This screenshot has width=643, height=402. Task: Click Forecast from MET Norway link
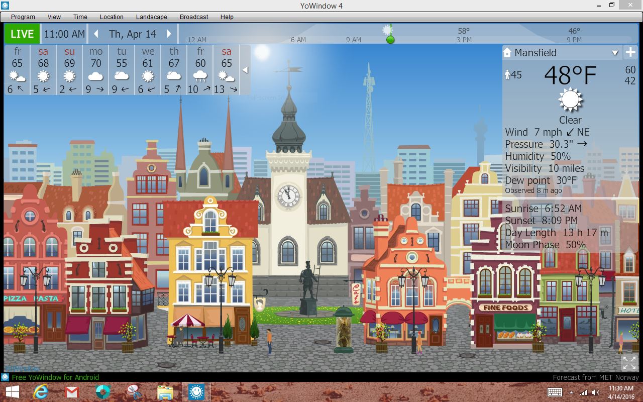pos(596,377)
